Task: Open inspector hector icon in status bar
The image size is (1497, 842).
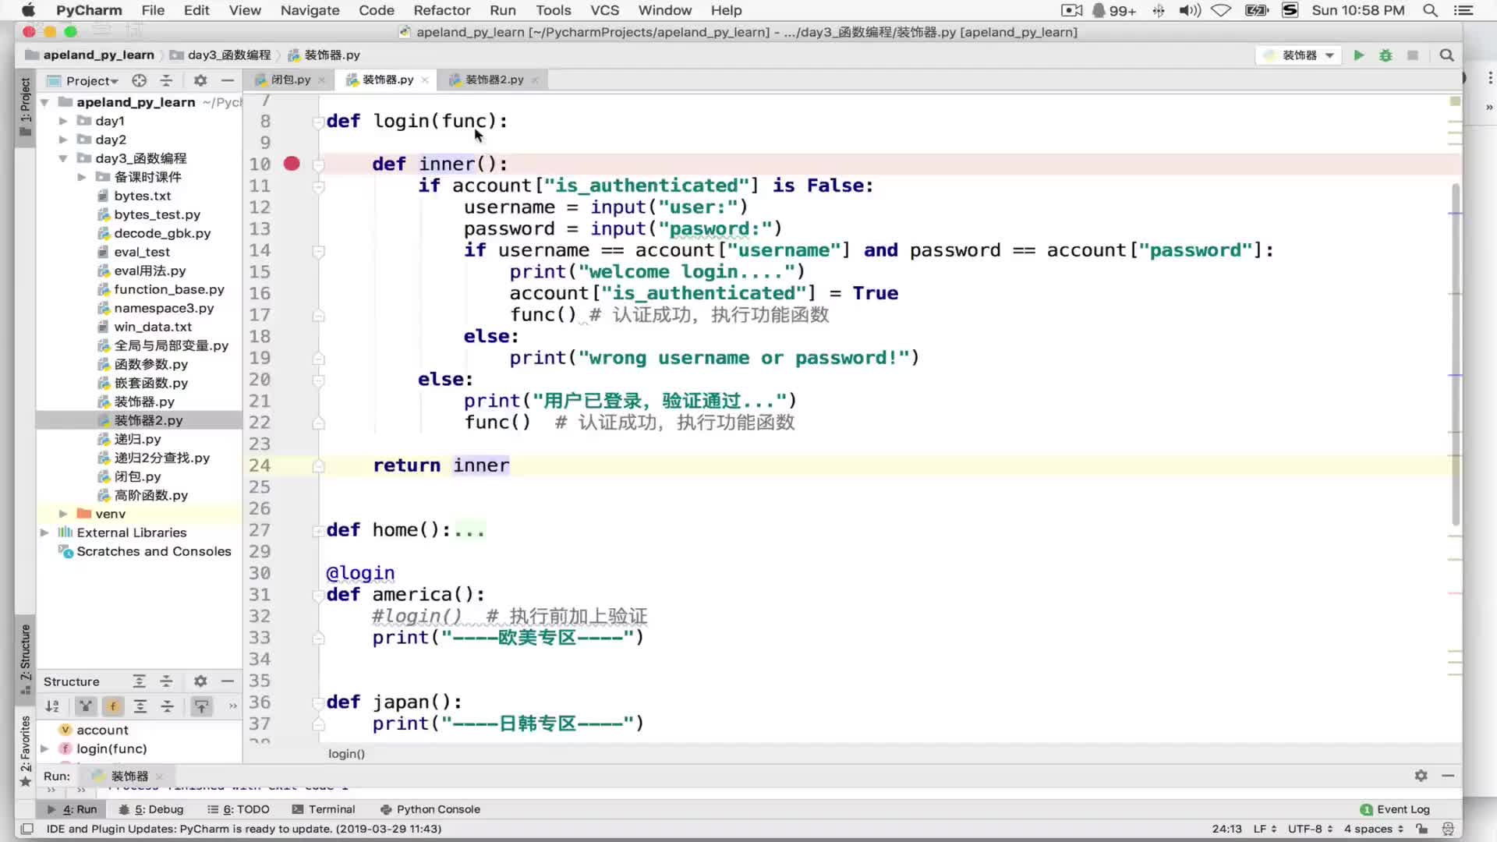Action: (x=1448, y=829)
